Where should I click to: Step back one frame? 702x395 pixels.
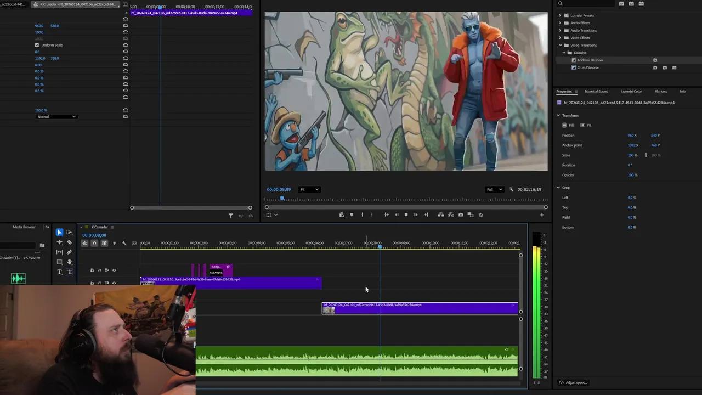click(397, 215)
